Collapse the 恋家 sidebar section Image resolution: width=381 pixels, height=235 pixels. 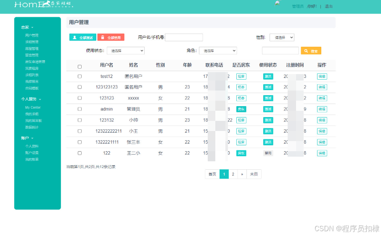coord(27,27)
